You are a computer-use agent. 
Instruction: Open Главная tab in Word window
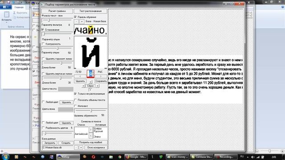click(19, 7)
